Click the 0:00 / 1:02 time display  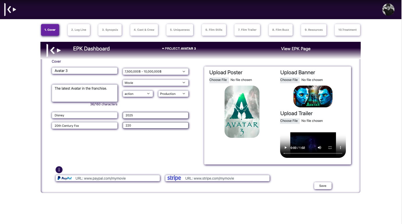click(298, 148)
